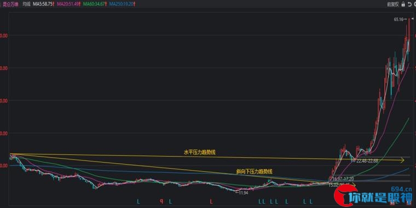Click the 昆仑万维 stock name label
Screen dimensions: 416x208
tap(11, 4)
